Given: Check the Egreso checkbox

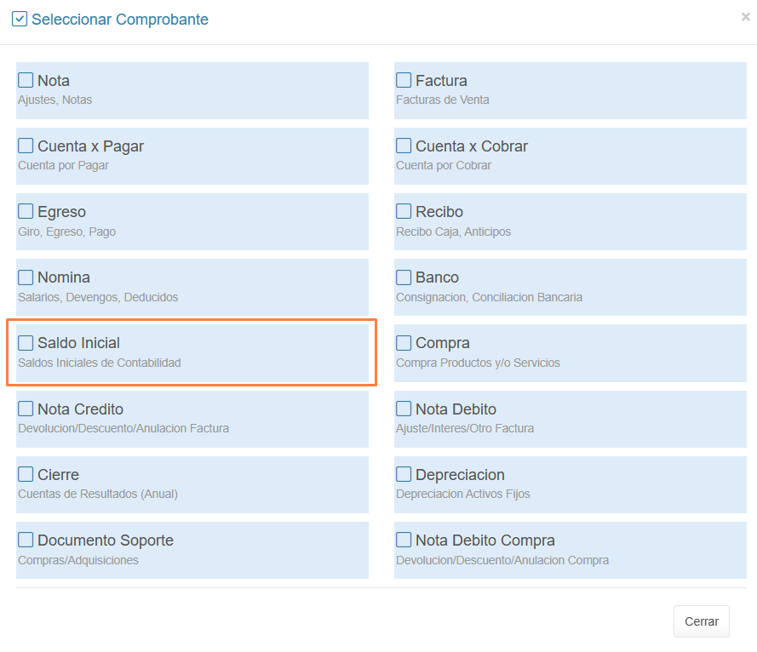Looking at the screenshot, I should (26, 212).
